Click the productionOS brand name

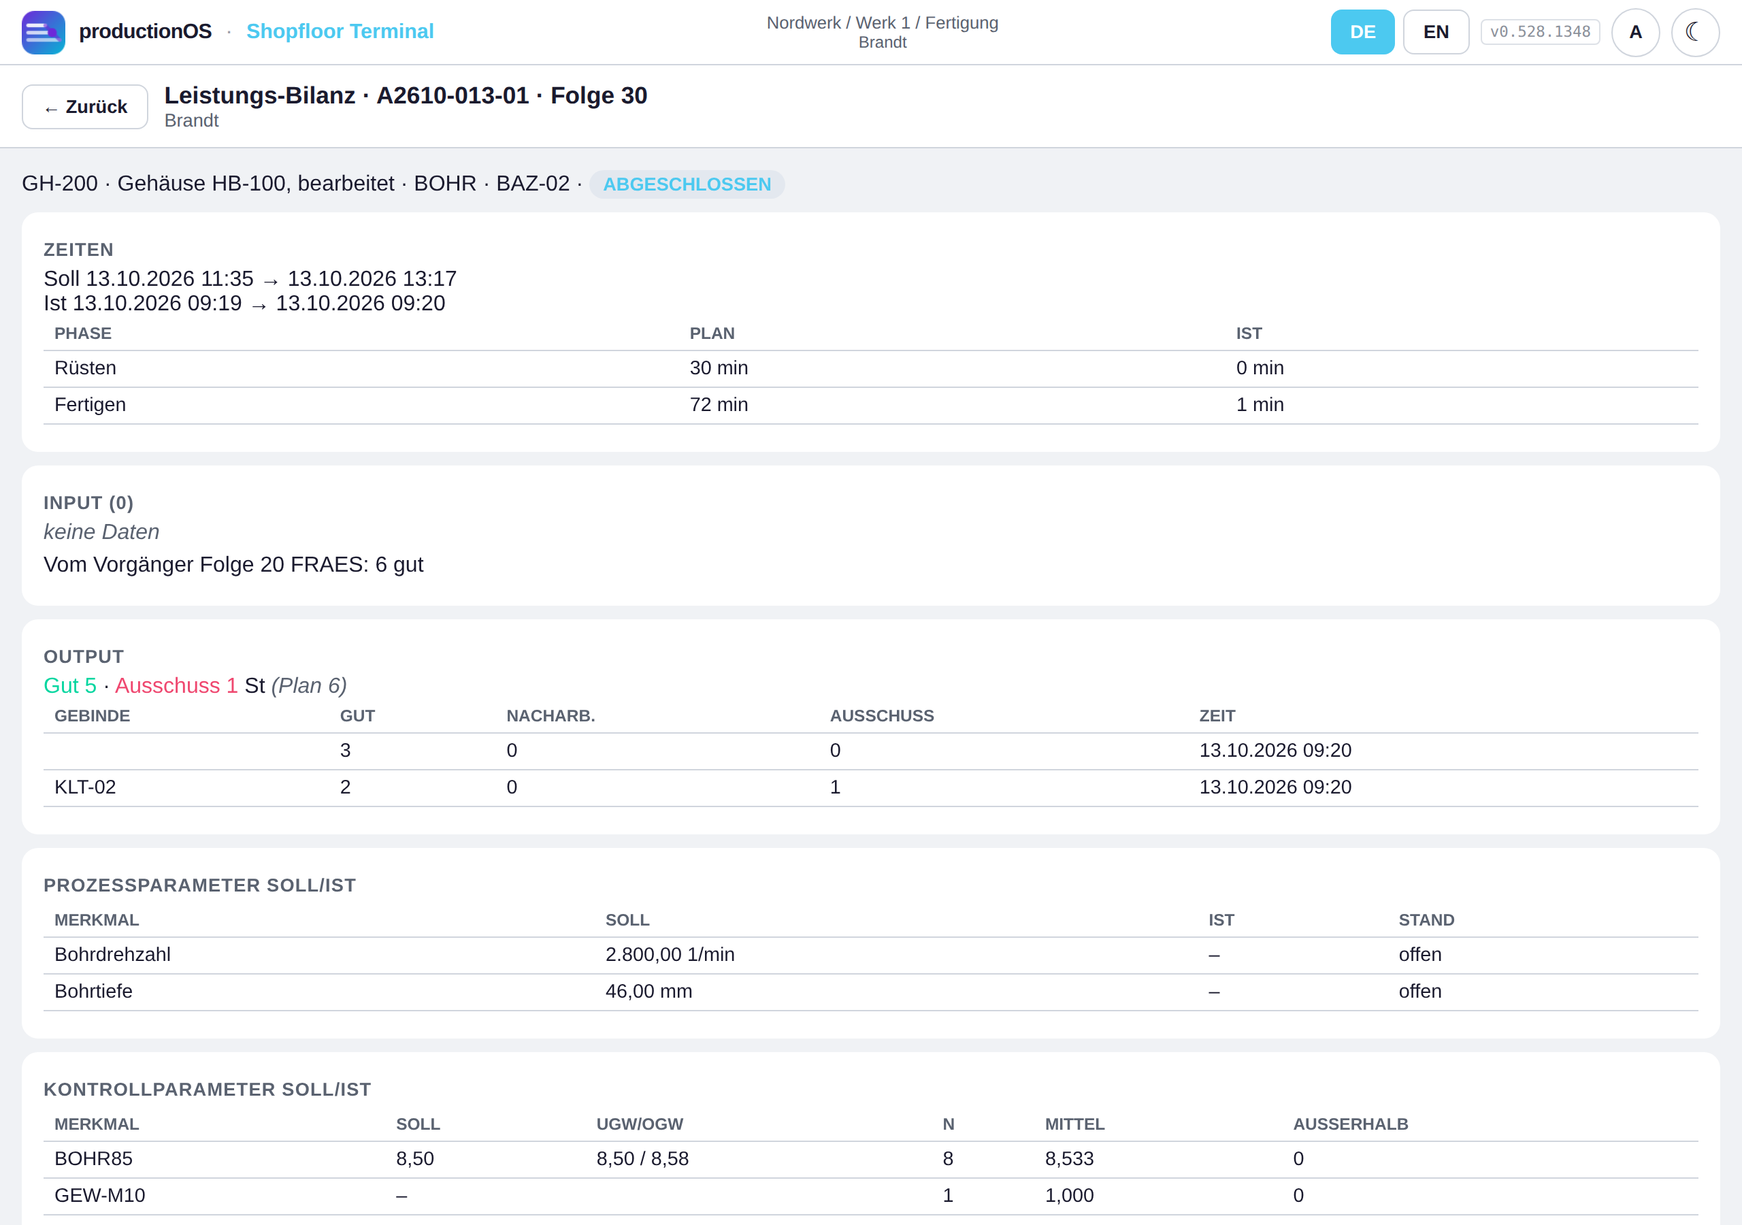click(x=145, y=31)
